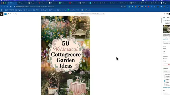Click the globe icon in bookmarks bar
The image size is (170, 95).
(82, 10)
